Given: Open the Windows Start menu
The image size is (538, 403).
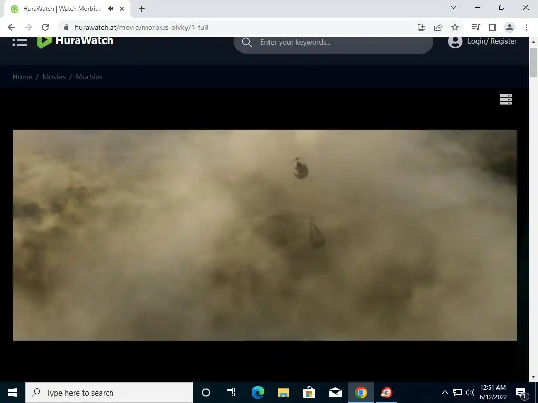Looking at the screenshot, I should click(13, 393).
